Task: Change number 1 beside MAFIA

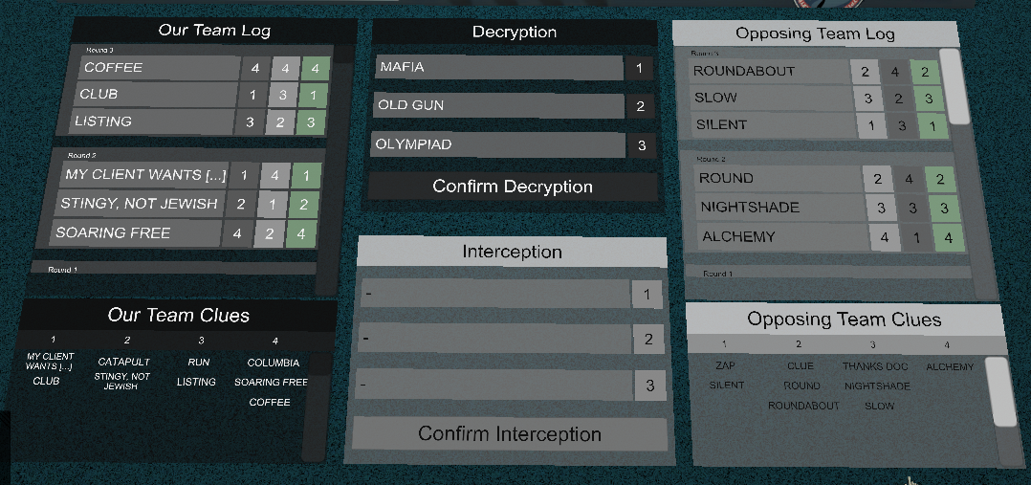Action: pos(639,68)
